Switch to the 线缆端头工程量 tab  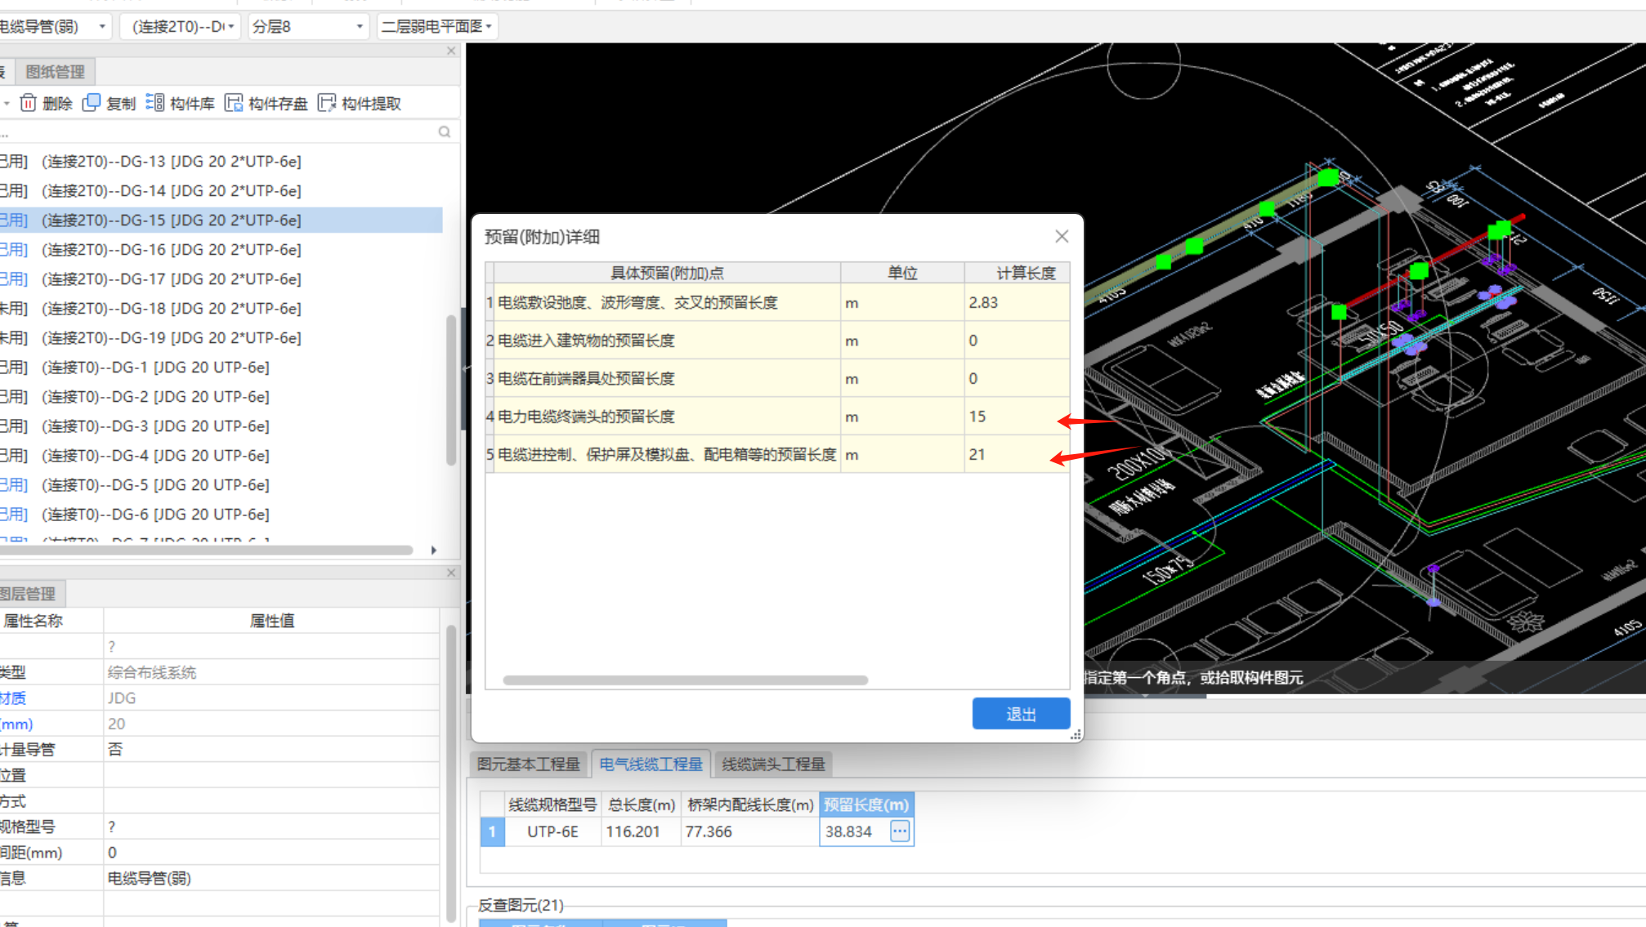pos(773,764)
